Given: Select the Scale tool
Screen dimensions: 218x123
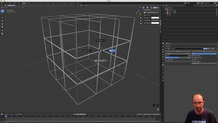Looking at the screenshot, I should (2, 24).
